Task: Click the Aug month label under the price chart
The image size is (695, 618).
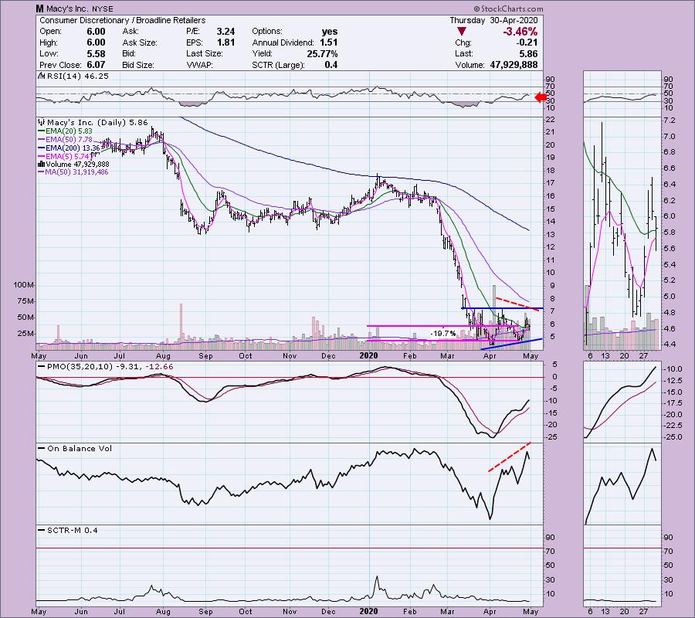Action: point(163,355)
